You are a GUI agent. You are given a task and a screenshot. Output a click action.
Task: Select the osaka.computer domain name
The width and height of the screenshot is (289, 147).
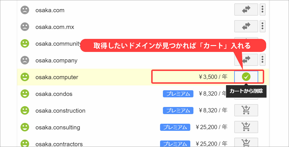pyautogui.click(x=57, y=77)
